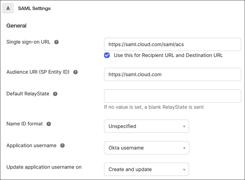245x180 pixels.
Task: Click Application username help icon
Action: click(x=62, y=145)
